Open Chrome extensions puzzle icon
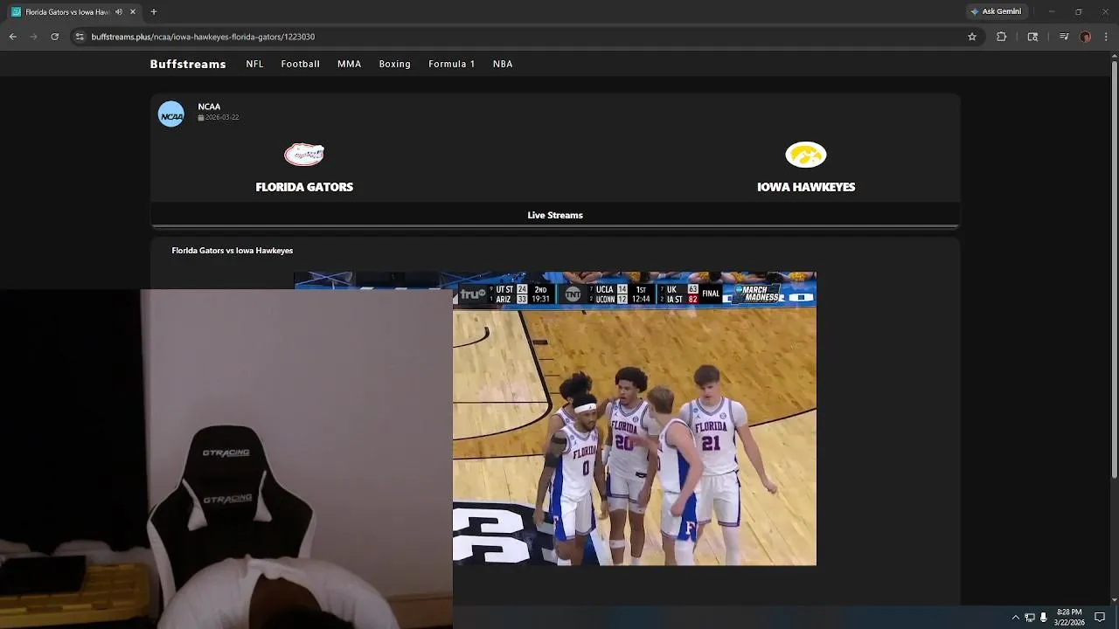The width and height of the screenshot is (1119, 629). (1001, 37)
